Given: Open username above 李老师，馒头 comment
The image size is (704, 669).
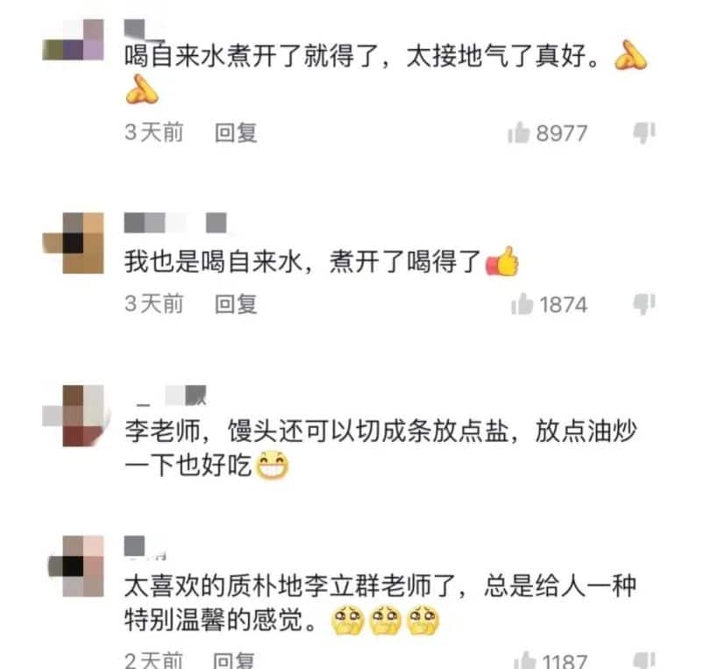Looking at the screenshot, I should click(x=172, y=395).
